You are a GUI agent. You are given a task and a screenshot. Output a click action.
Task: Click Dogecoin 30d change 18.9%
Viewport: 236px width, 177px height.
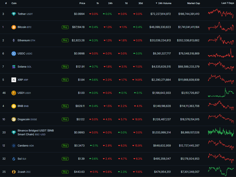coord(137,119)
